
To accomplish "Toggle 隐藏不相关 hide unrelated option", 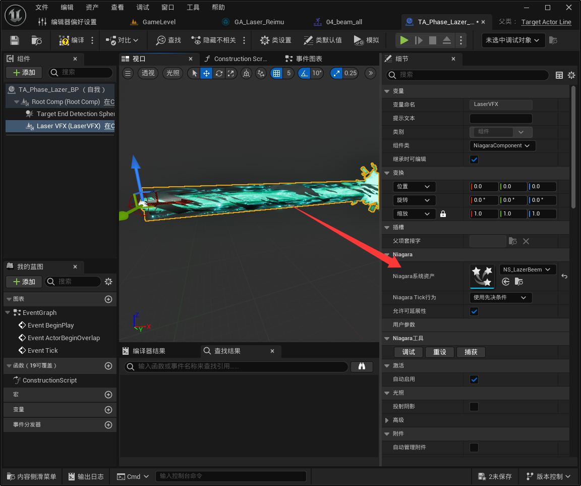I will [214, 40].
